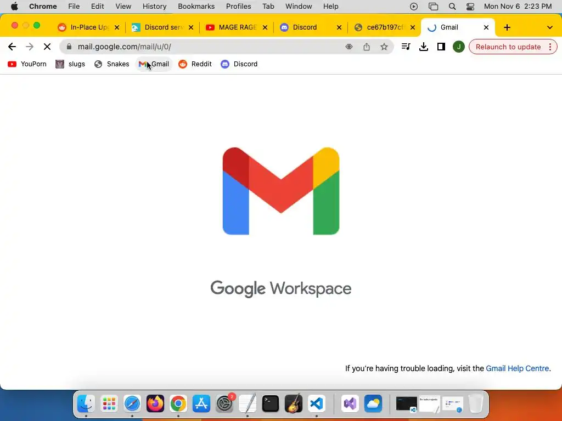The height and width of the screenshot is (421, 562).
Task: Open the Window menu
Action: click(x=299, y=7)
